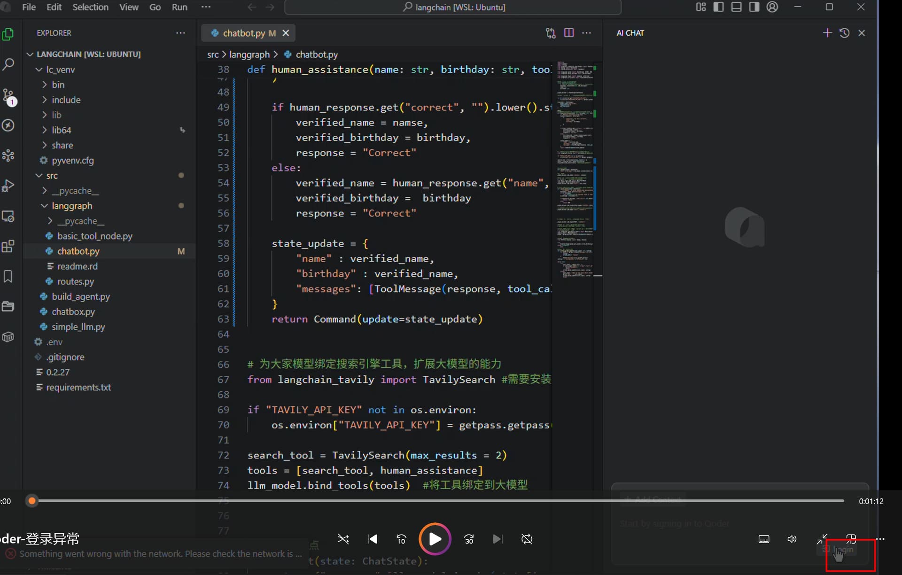Expand the lib64 folder
The height and width of the screenshot is (575, 902).
(x=45, y=130)
